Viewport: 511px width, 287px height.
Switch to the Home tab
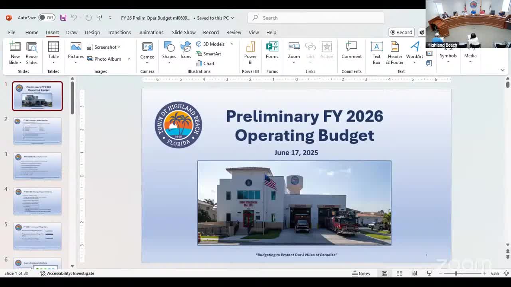tap(32, 32)
